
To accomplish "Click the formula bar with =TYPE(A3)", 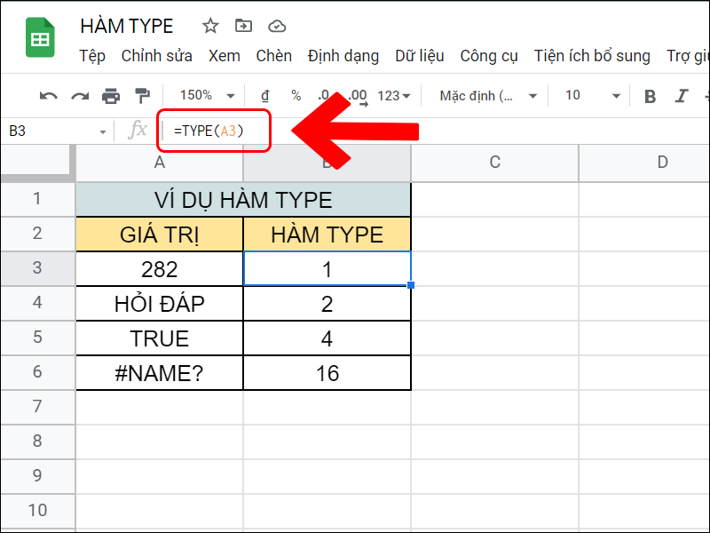I will 435,131.
